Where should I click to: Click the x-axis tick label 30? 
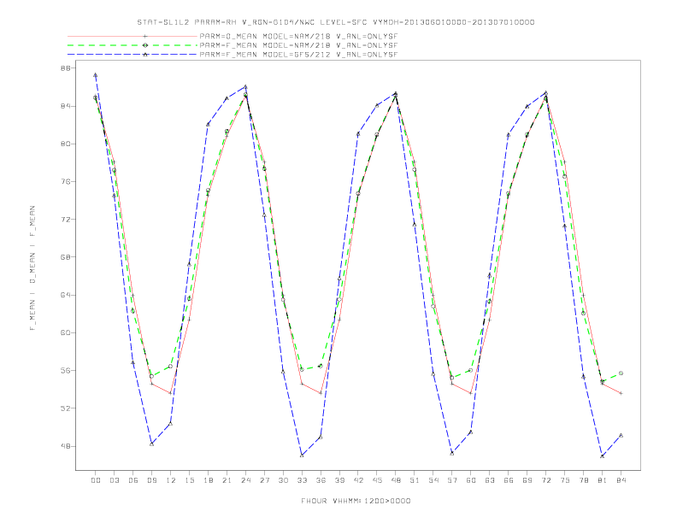click(283, 480)
